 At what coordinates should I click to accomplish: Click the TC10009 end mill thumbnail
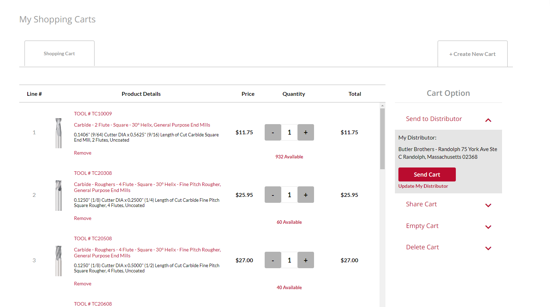click(x=58, y=133)
